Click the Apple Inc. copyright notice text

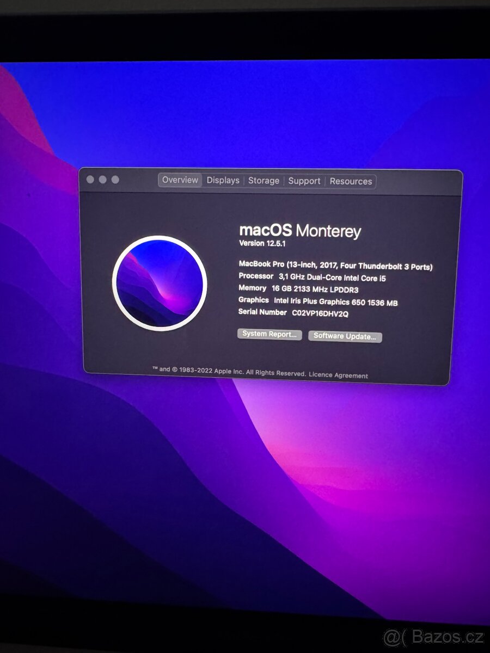point(229,372)
